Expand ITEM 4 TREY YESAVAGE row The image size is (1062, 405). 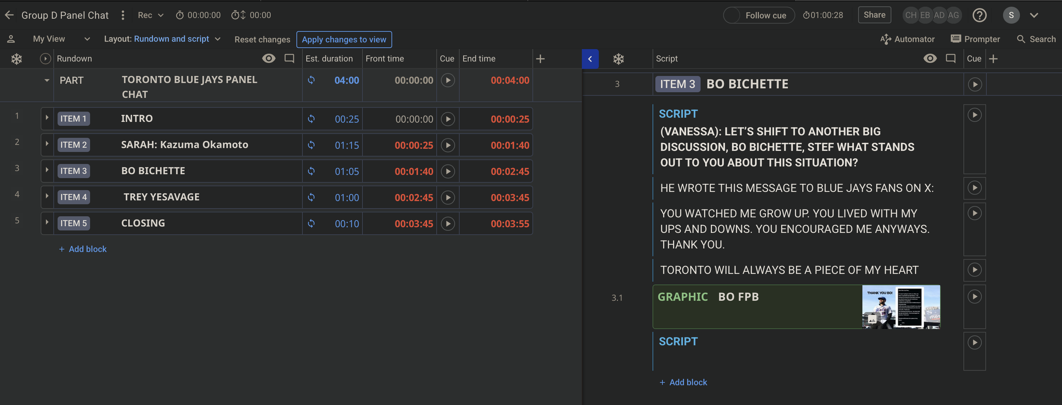[x=47, y=196]
